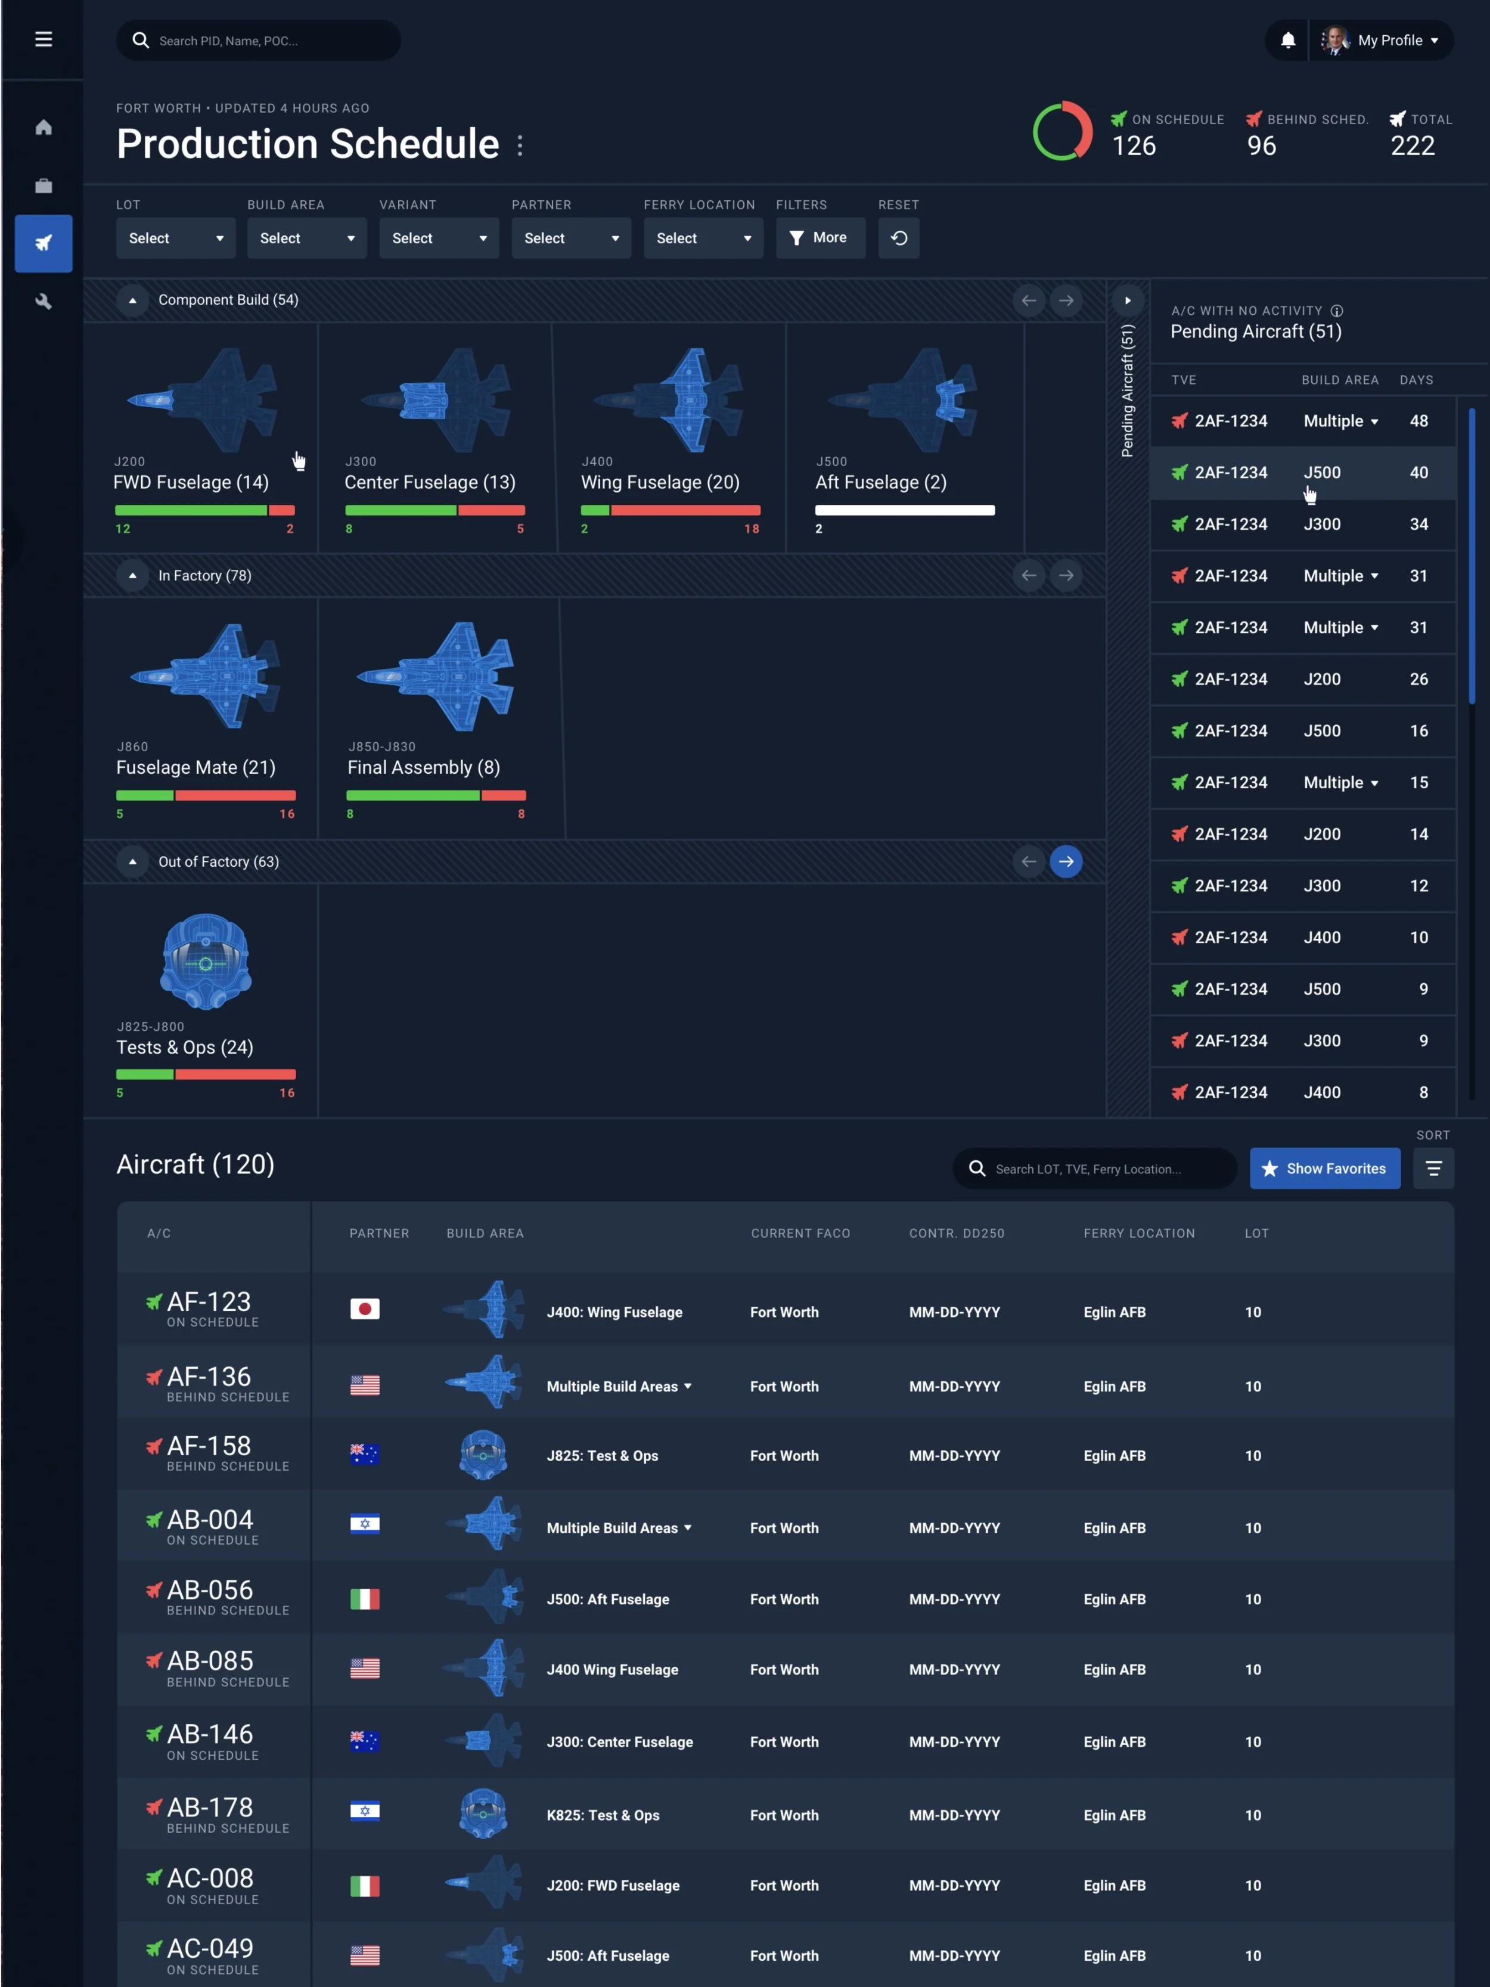The image size is (1490, 1987).
Task: Open the sort options icon
Action: coord(1433,1168)
